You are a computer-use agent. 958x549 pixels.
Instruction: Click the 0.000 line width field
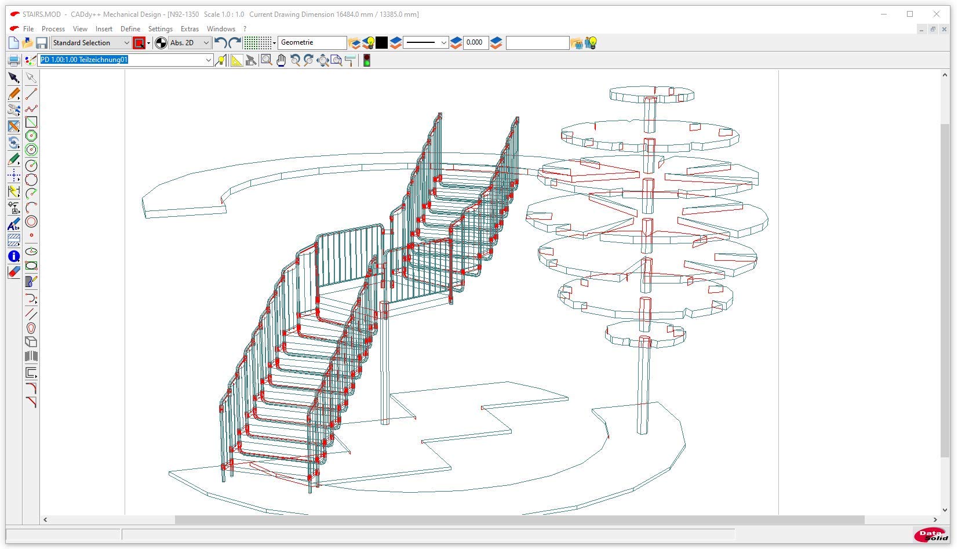click(475, 43)
